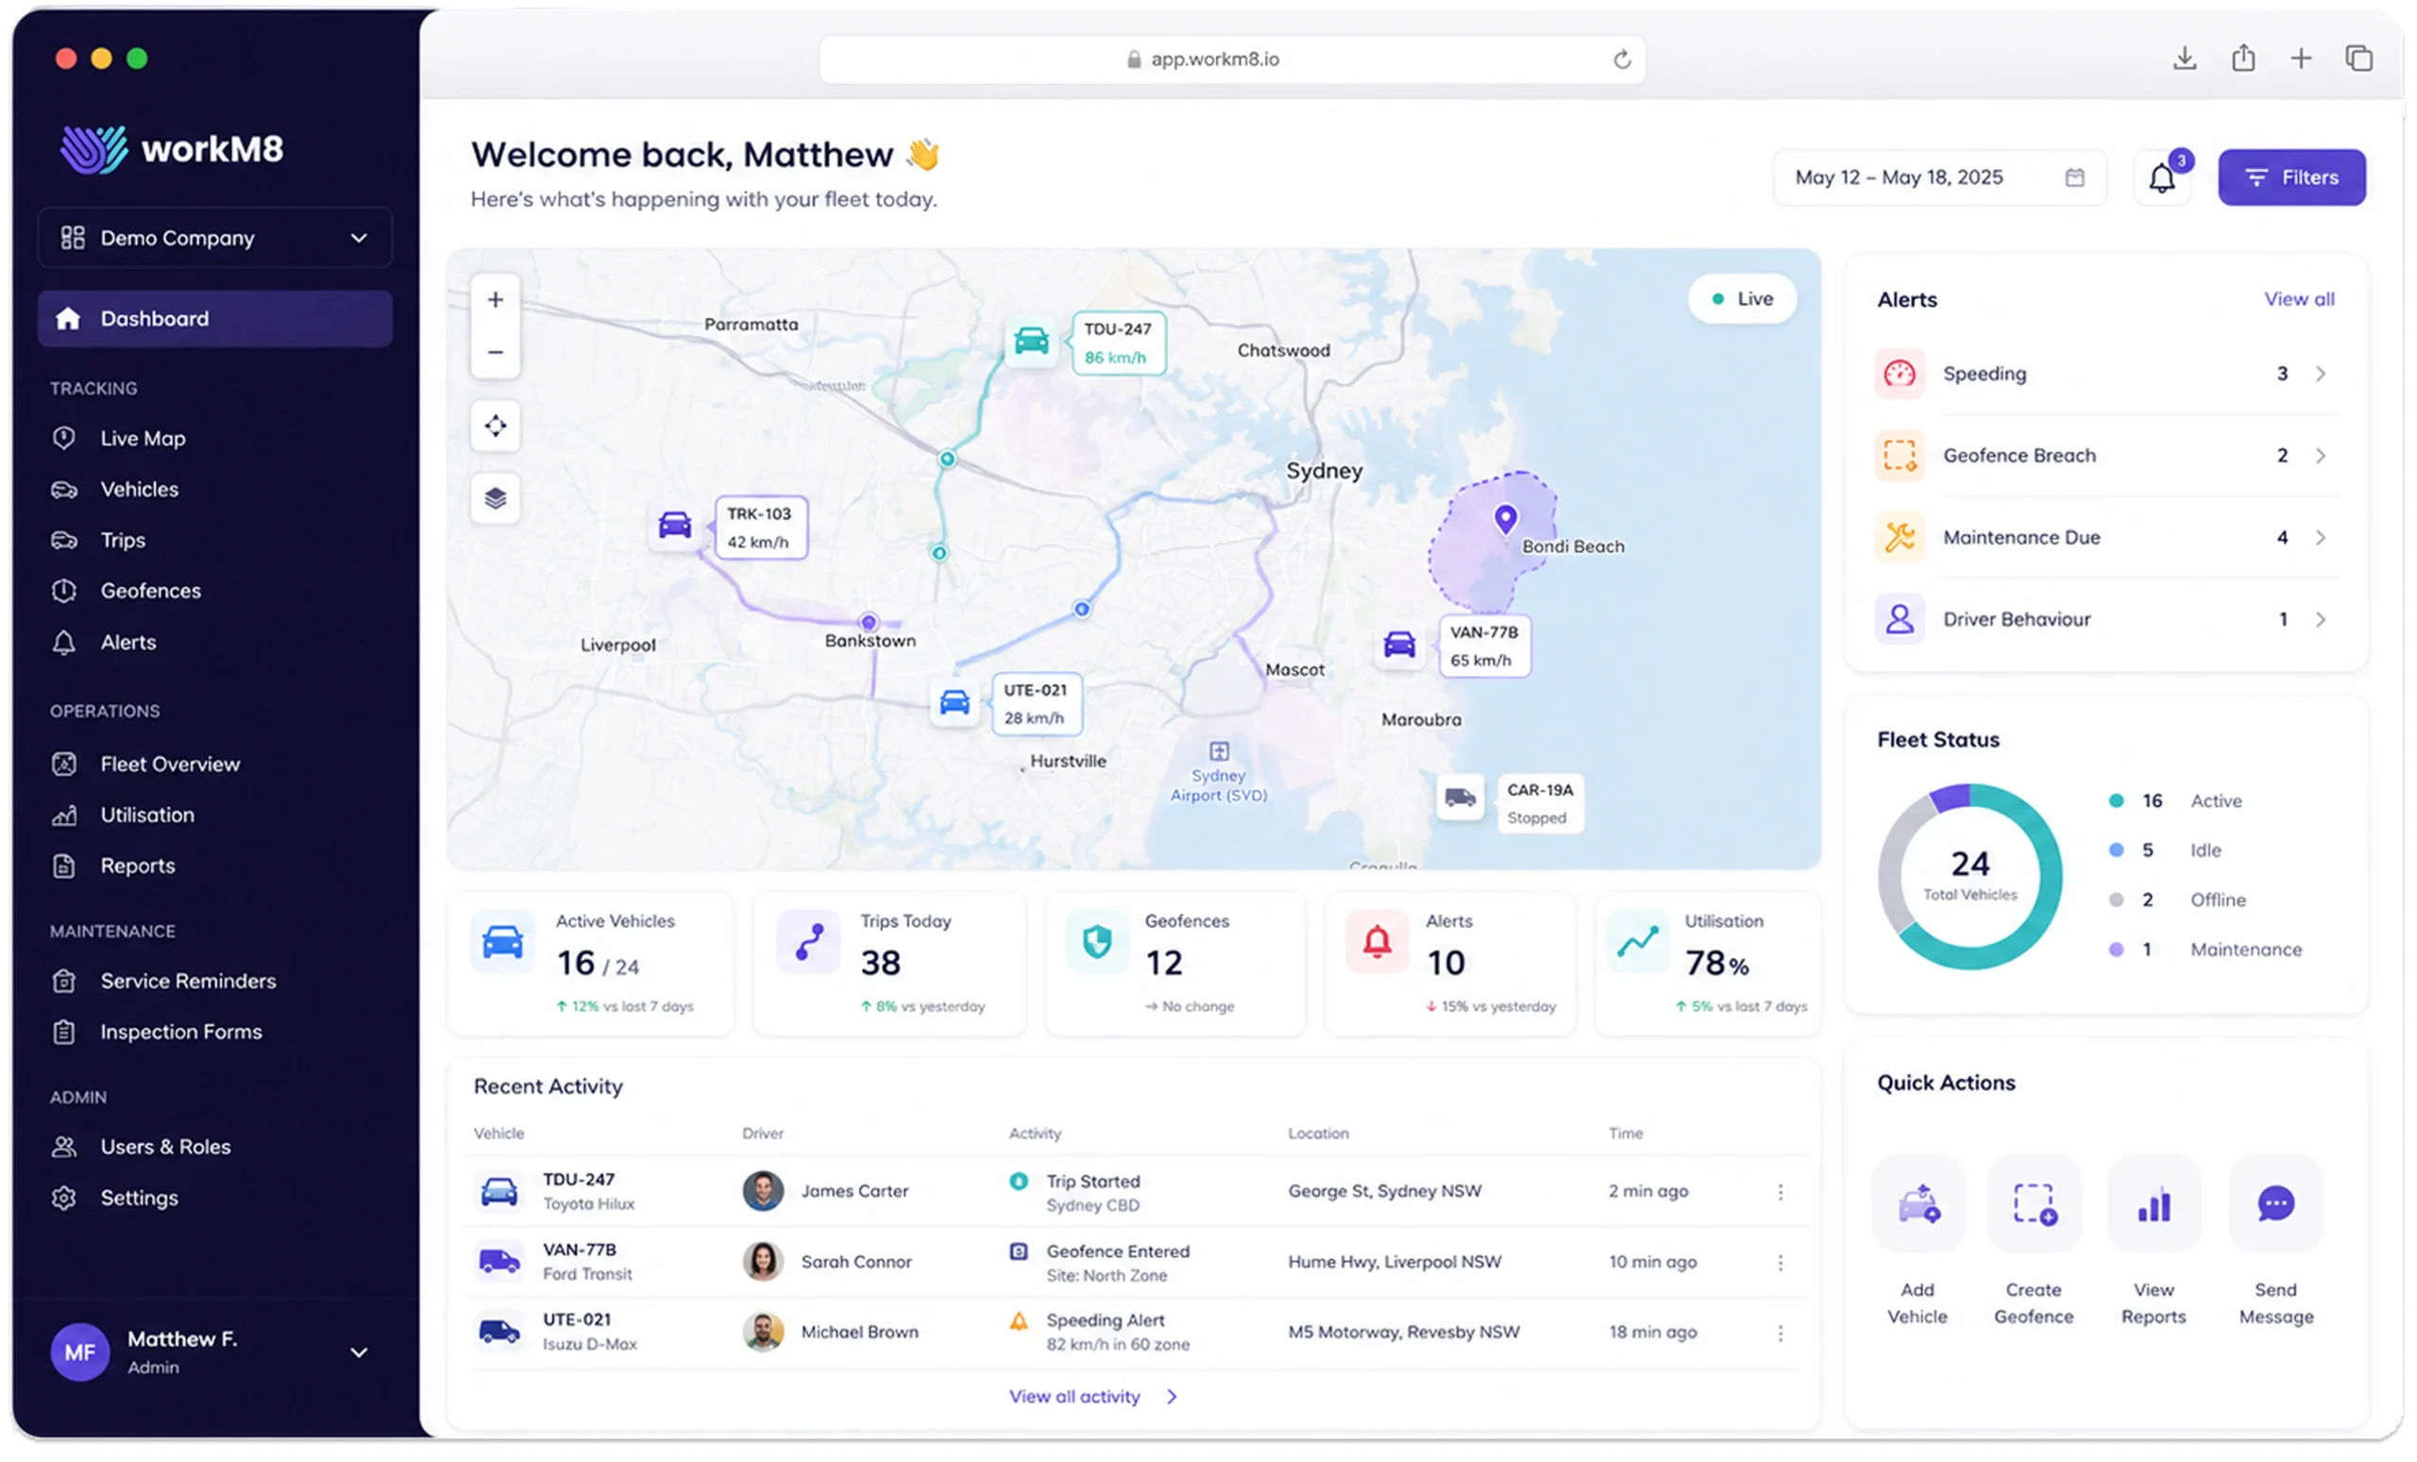Expand the Driver Behaviour row chevron
Image resolution: width=2417 pixels, height=1462 pixels.
click(2320, 620)
